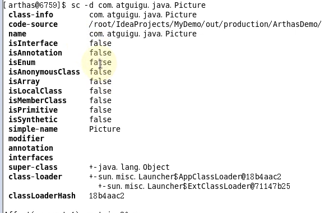
Task: Click the code-source path /root/IdeaProjects/MyDemo
Action: coord(205,24)
